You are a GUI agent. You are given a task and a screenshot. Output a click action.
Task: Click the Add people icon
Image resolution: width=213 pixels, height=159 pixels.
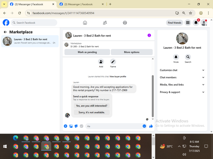pyautogui.click(x=101, y=61)
